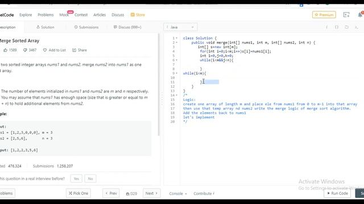Open the Mock menu item
Viewport: 364px width, 204px height.
[64, 15]
